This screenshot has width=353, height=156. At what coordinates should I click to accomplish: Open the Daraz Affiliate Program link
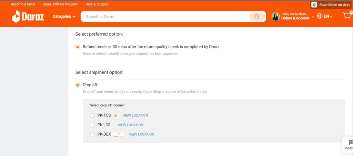(61, 4)
